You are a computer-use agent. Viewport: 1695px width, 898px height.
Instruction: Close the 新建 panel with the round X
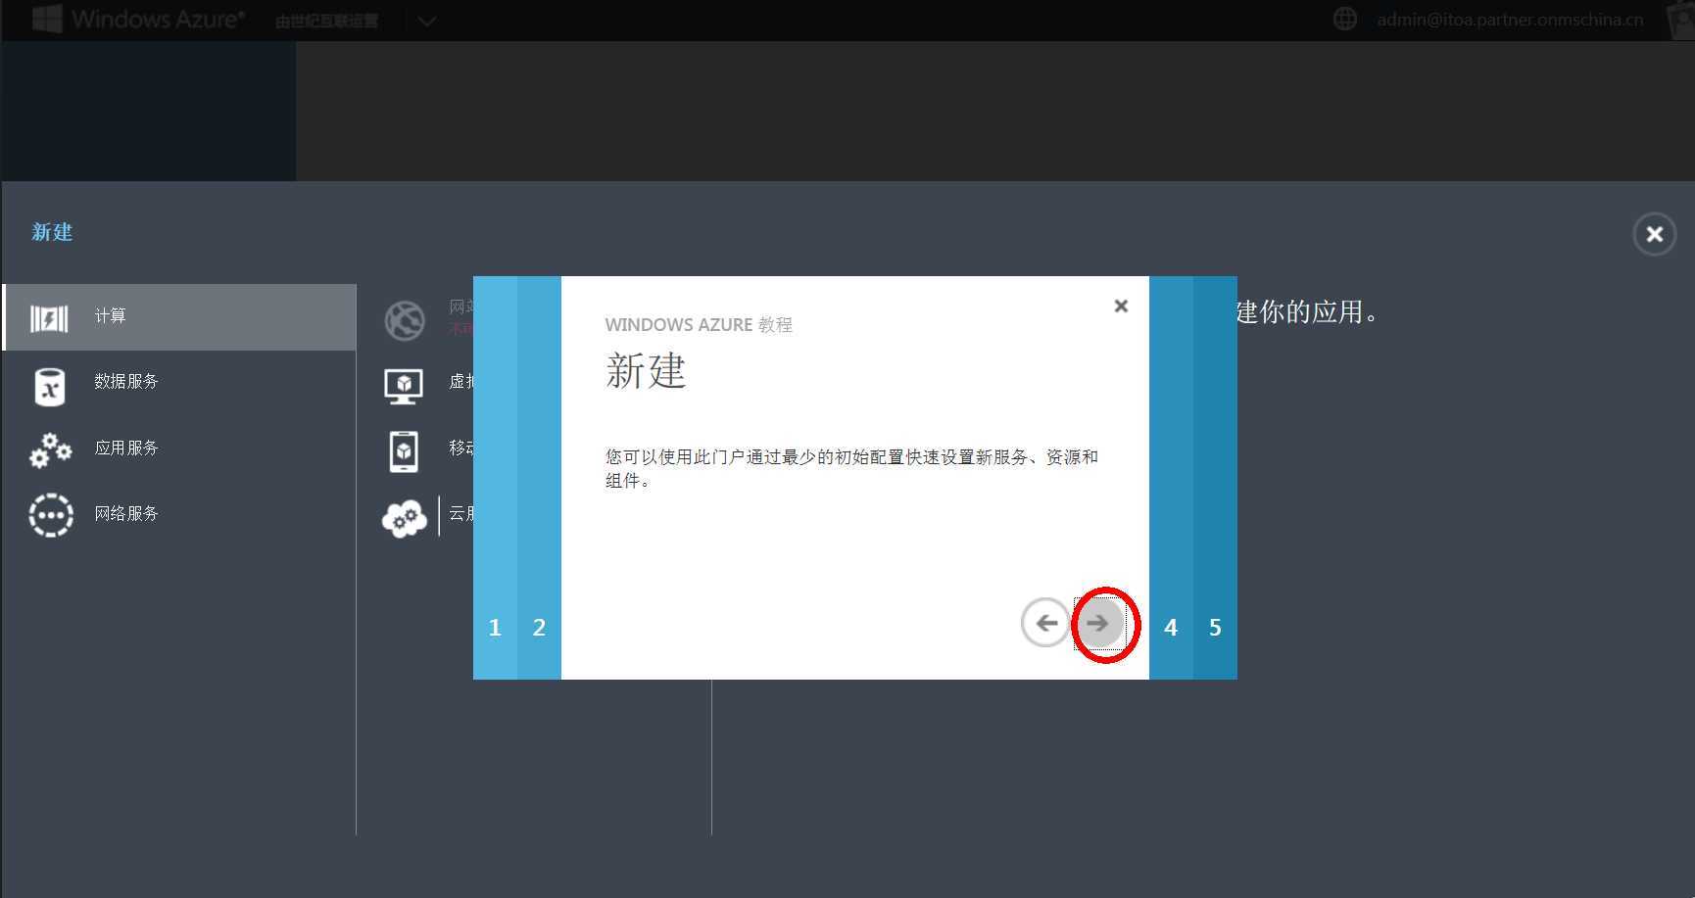click(x=1654, y=234)
